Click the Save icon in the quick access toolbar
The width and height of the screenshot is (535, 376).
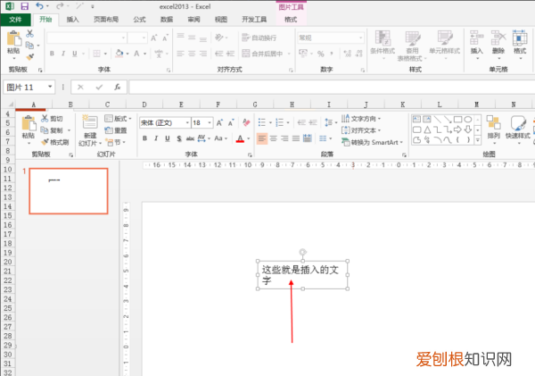pyautogui.click(x=25, y=6)
